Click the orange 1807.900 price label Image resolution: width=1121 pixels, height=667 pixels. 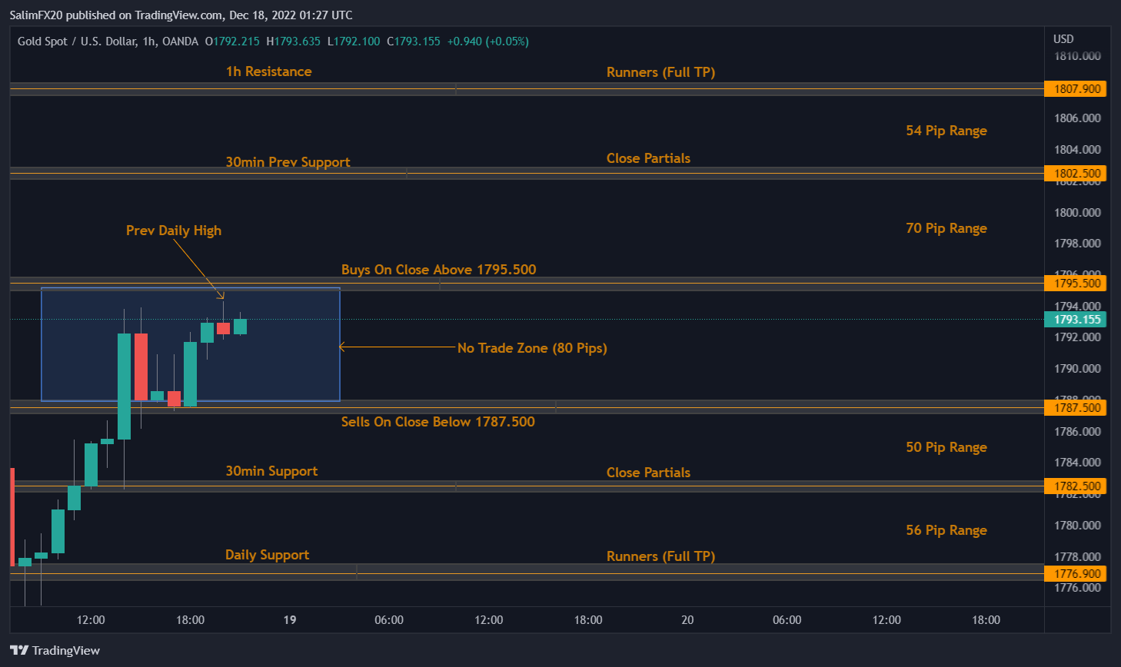(1076, 89)
